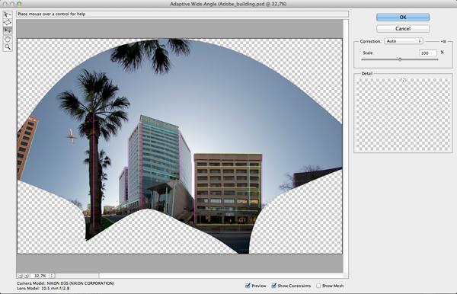Uncheck Show Constraints

click(x=273, y=286)
